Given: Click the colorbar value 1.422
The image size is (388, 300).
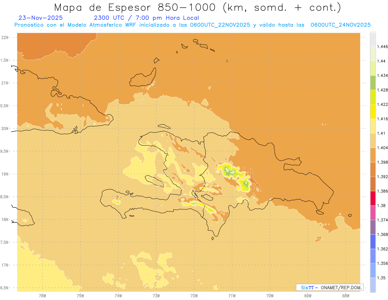Looking at the screenshot, I should click(x=383, y=105).
